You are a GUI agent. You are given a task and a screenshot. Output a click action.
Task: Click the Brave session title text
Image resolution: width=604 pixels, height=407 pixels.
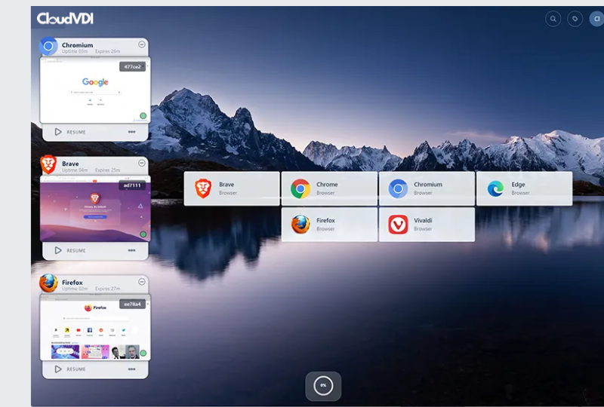70,164
